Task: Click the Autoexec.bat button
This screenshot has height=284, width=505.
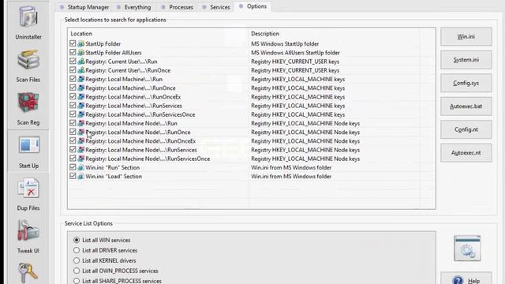Action: pos(466,106)
